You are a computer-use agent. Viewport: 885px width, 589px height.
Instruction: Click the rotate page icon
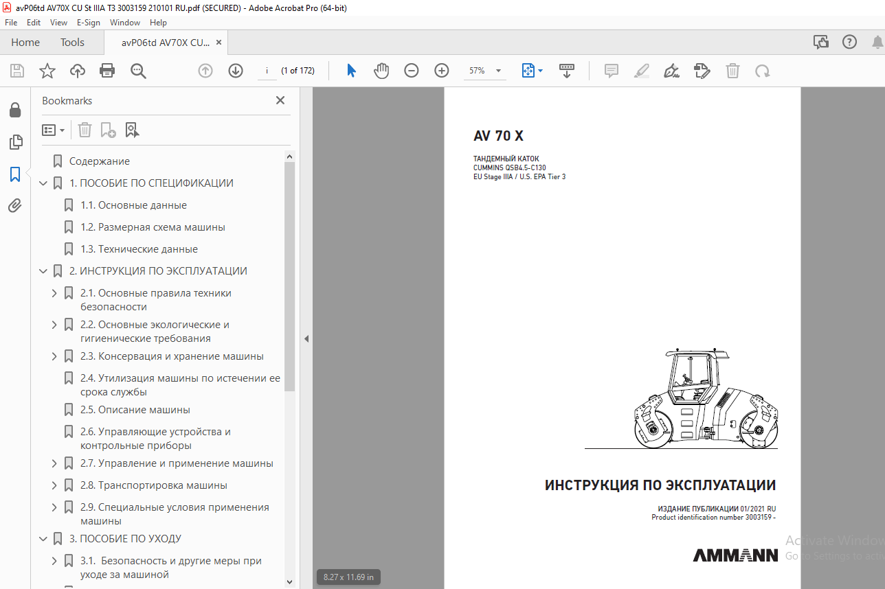tap(762, 71)
